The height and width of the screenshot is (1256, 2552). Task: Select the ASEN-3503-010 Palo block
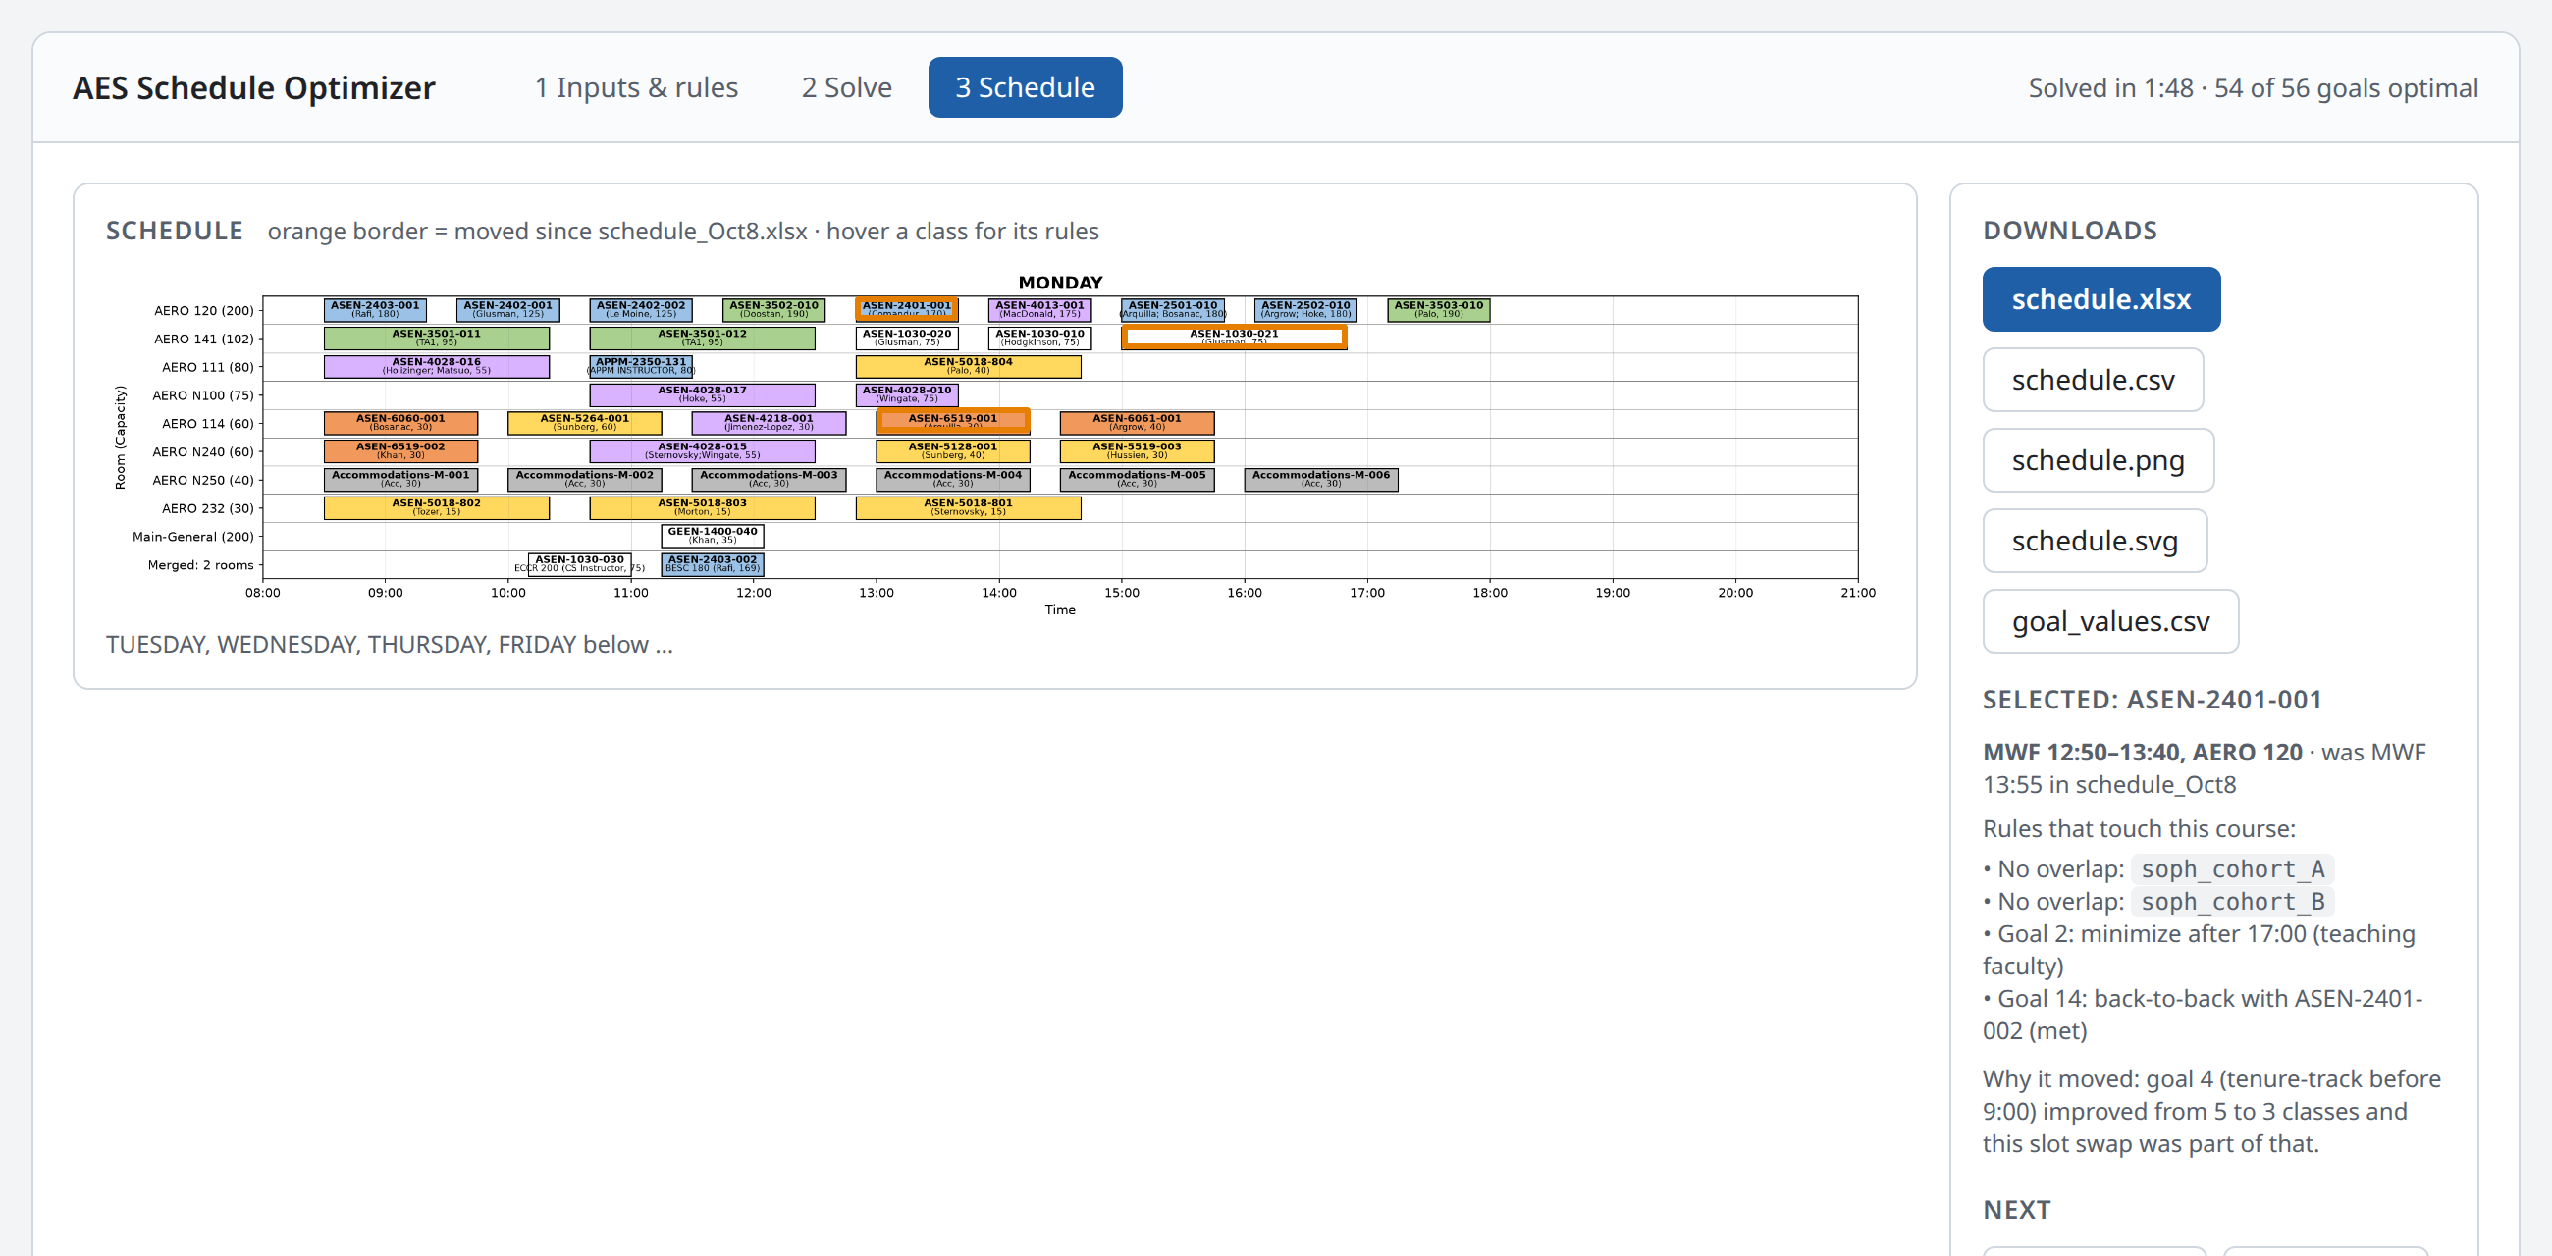tap(1439, 310)
